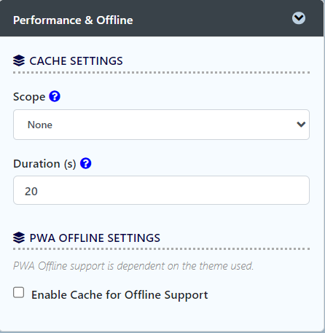Show help for Duration (s)
The height and width of the screenshot is (333, 325).
85,163
